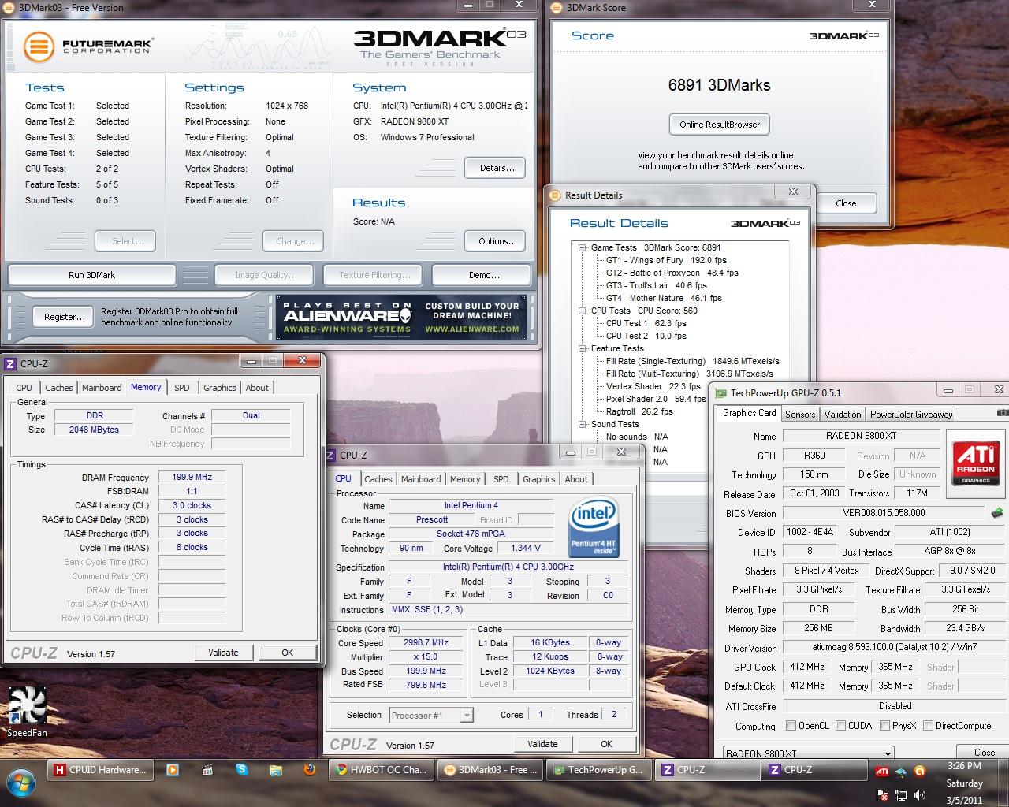Click the Driver Version field in GPU-Z
The image size is (1009, 807).
click(894, 647)
